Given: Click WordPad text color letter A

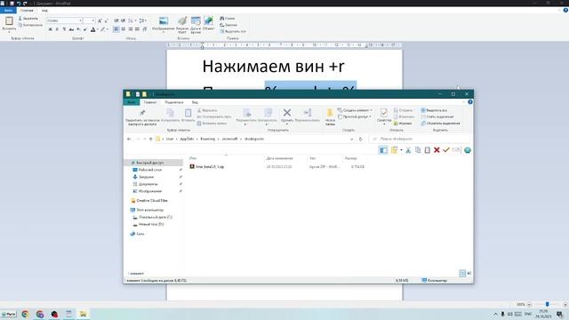Looking at the screenshot, I should [92, 29].
